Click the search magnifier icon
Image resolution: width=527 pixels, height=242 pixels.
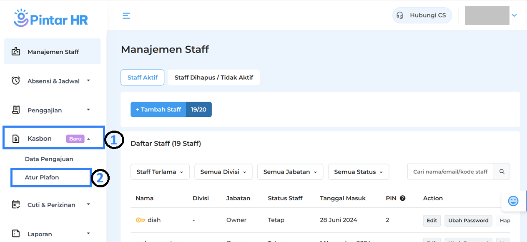click(502, 171)
